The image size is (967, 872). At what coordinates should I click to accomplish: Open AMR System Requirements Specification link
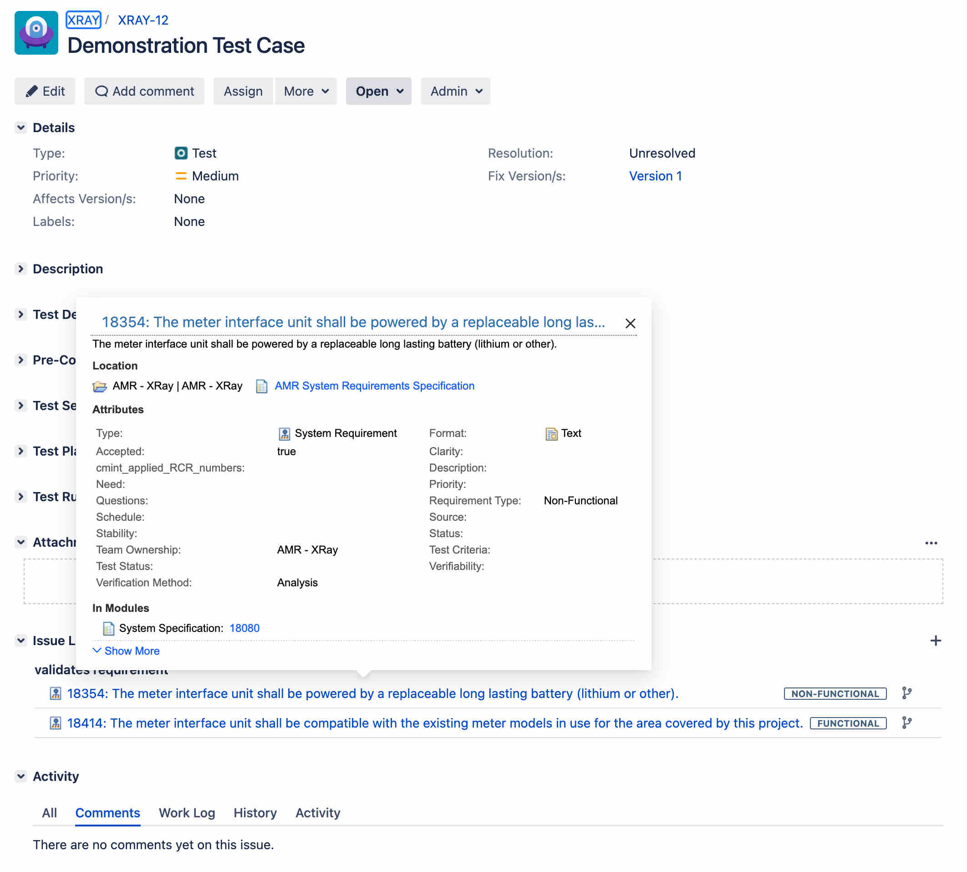(x=374, y=386)
